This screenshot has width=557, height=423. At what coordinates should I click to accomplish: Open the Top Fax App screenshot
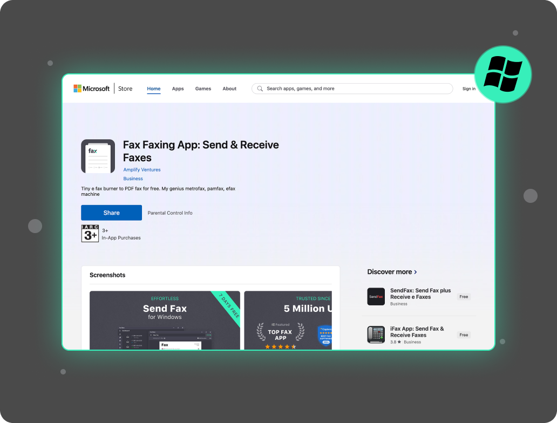click(x=288, y=320)
